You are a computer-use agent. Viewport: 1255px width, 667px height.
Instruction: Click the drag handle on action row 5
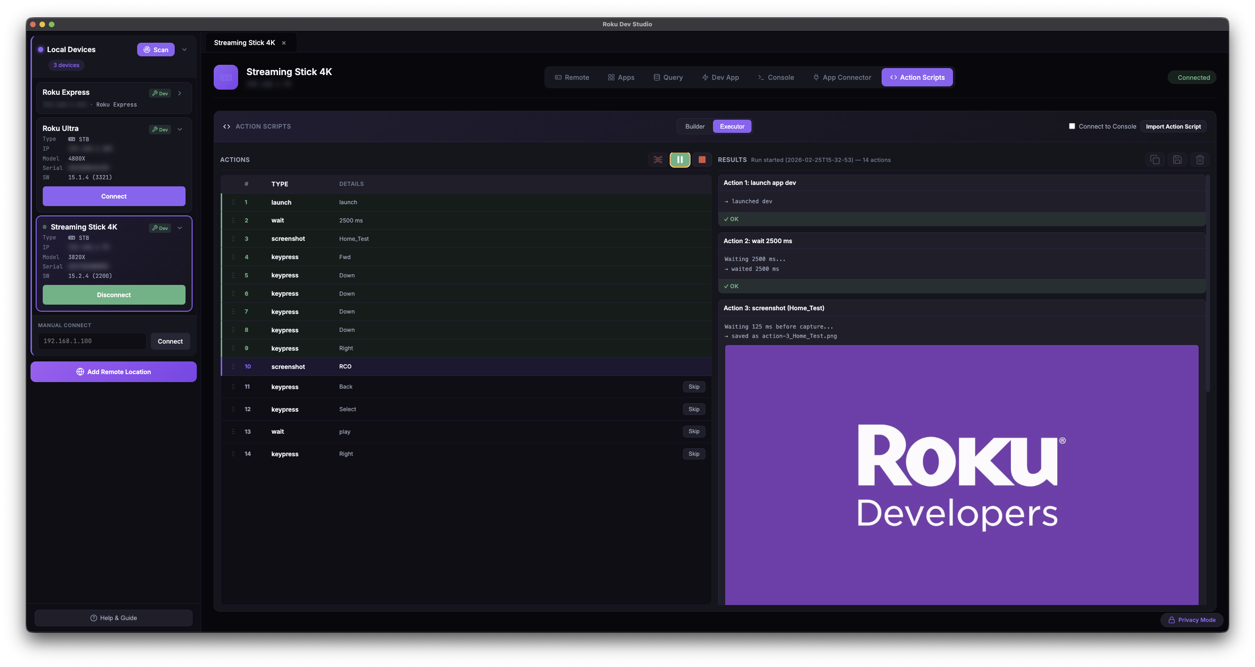click(x=233, y=275)
